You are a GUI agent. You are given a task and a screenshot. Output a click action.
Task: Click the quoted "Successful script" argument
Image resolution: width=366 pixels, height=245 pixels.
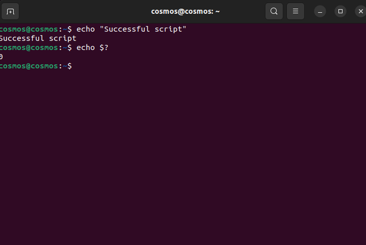click(143, 29)
